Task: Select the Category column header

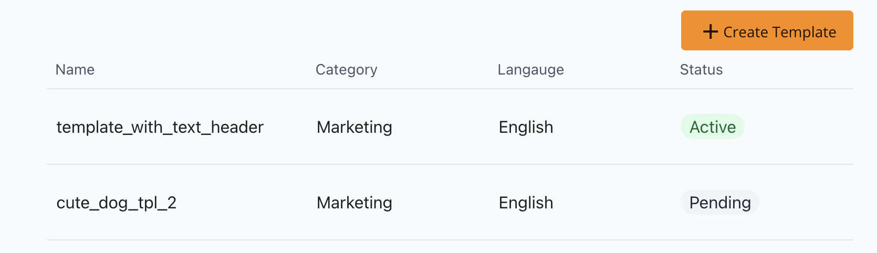Action: click(347, 70)
